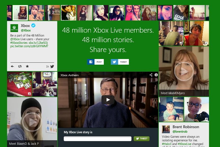Open the @Xbox handle link

coord(26,30)
